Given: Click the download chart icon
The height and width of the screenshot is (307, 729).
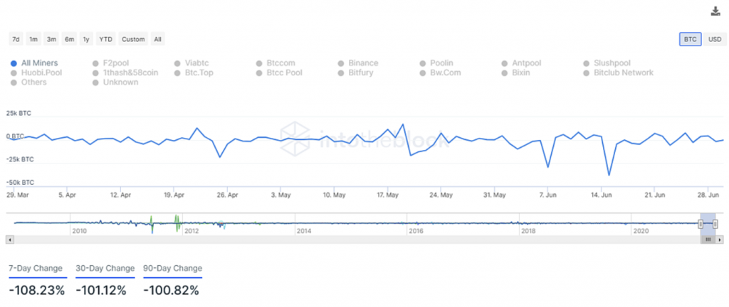Looking at the screenshot, I should coord(715,11).
